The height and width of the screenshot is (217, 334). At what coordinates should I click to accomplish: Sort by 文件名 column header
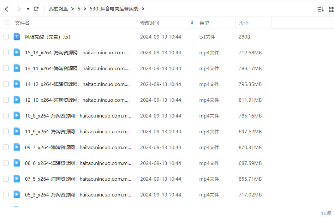click(x=22, y=23)
